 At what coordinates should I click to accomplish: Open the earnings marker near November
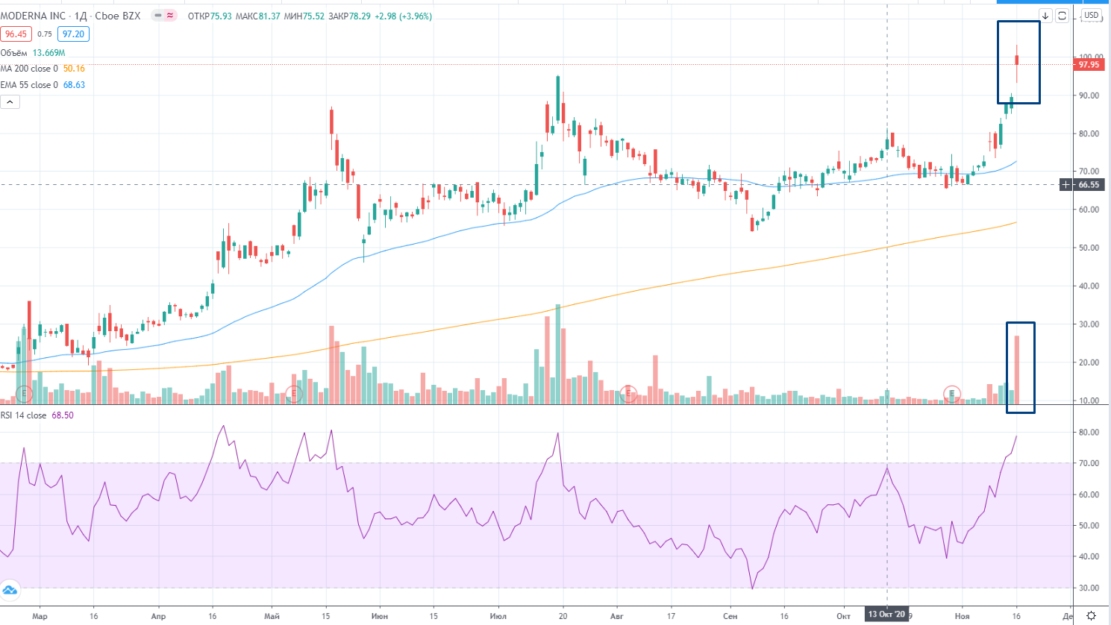pyautogui.click(x=952, y=393)
